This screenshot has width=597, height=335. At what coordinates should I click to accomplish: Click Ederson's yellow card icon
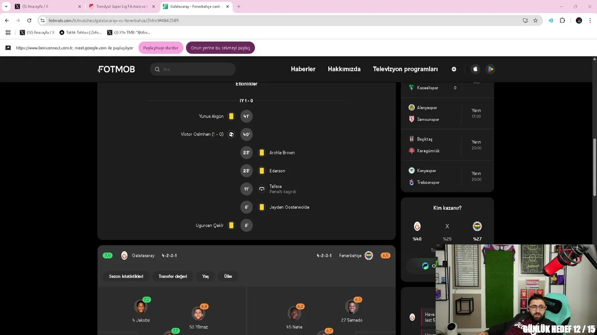[262, 171]
